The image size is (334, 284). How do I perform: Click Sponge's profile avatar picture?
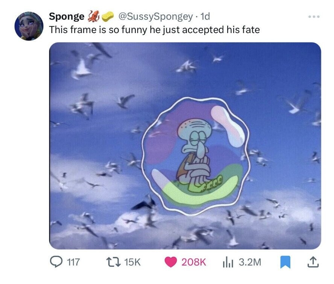click(x=29, y=26)
